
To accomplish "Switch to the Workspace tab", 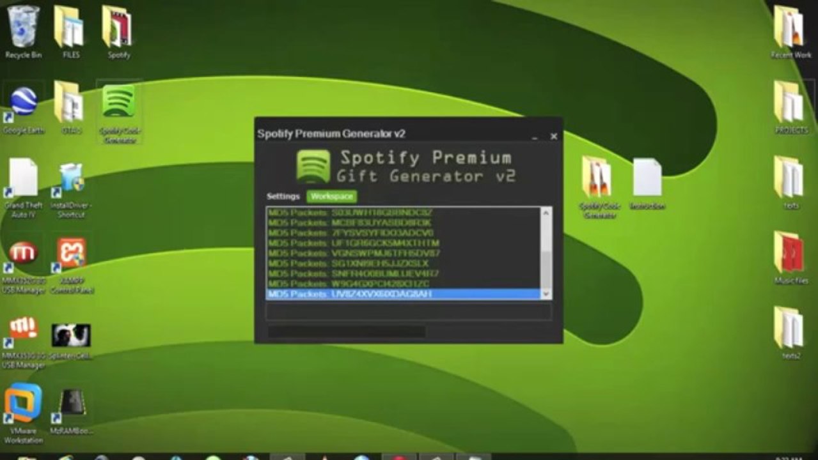I will point(331,196).
